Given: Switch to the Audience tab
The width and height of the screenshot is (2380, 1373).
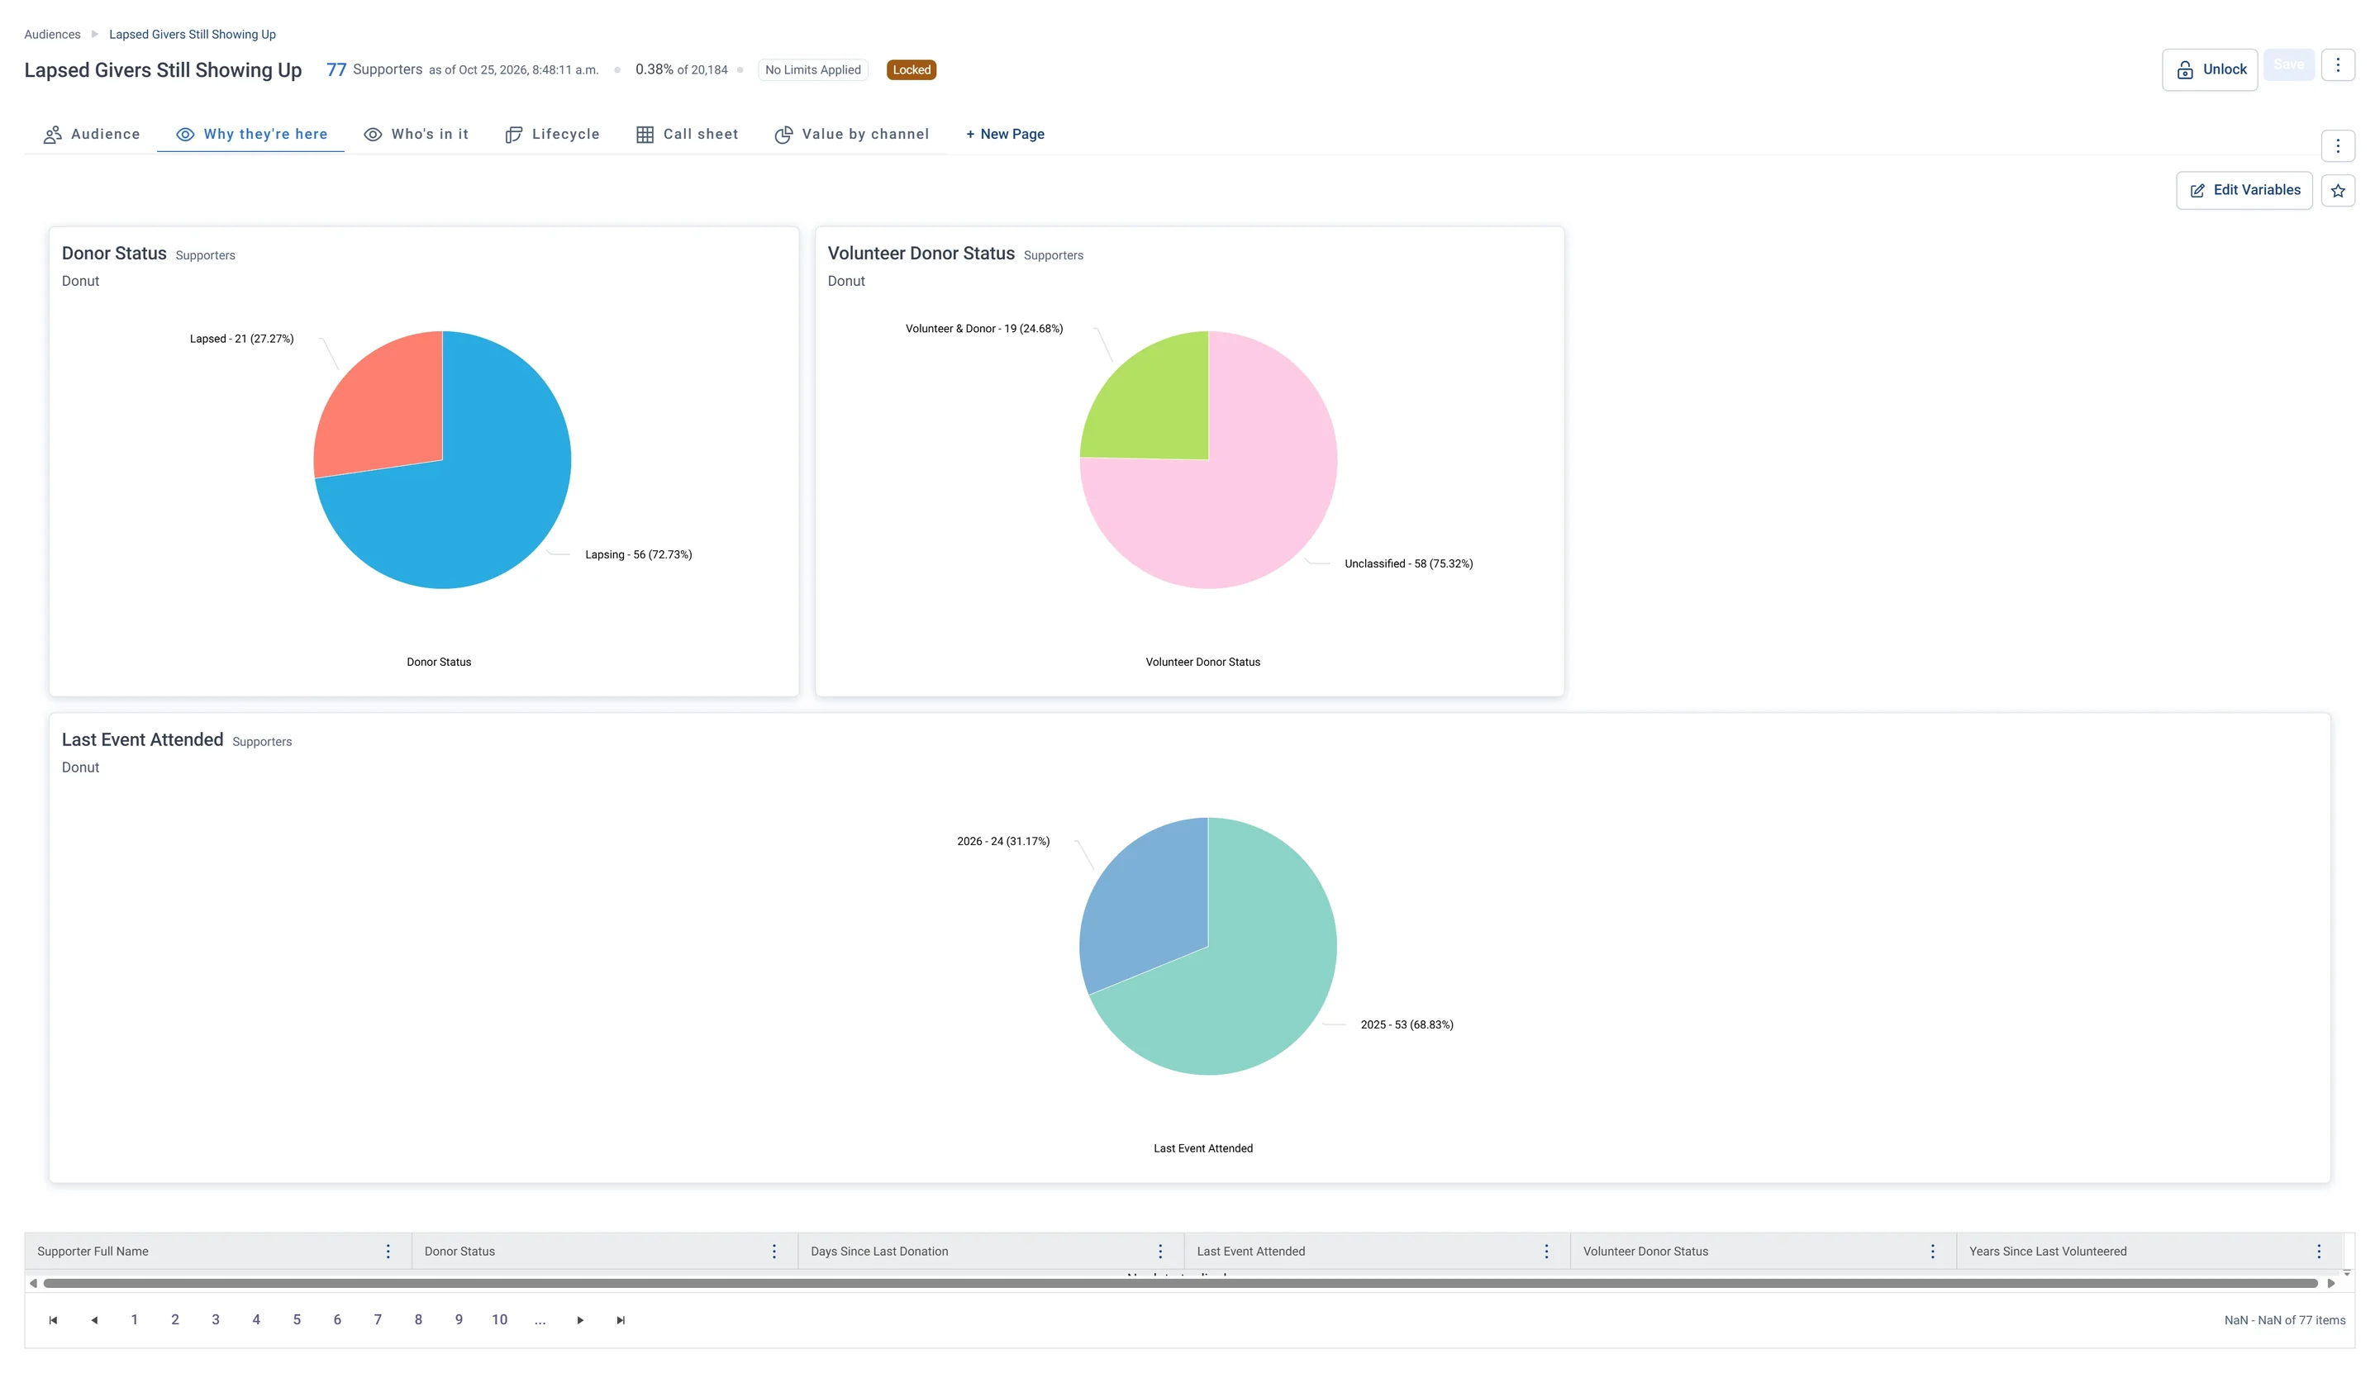Looking at the screenshot, I should [x=92, y=134].
